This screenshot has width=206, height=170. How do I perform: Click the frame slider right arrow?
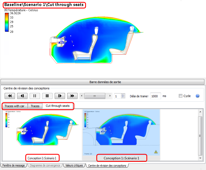click(110, 96)
